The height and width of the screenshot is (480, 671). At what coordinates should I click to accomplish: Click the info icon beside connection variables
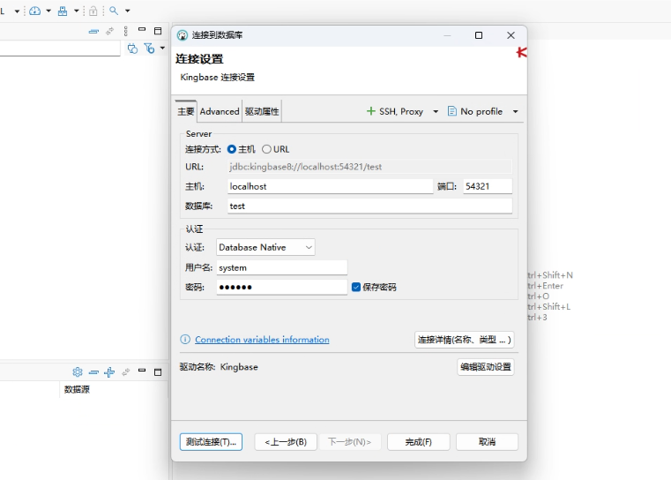185,340
